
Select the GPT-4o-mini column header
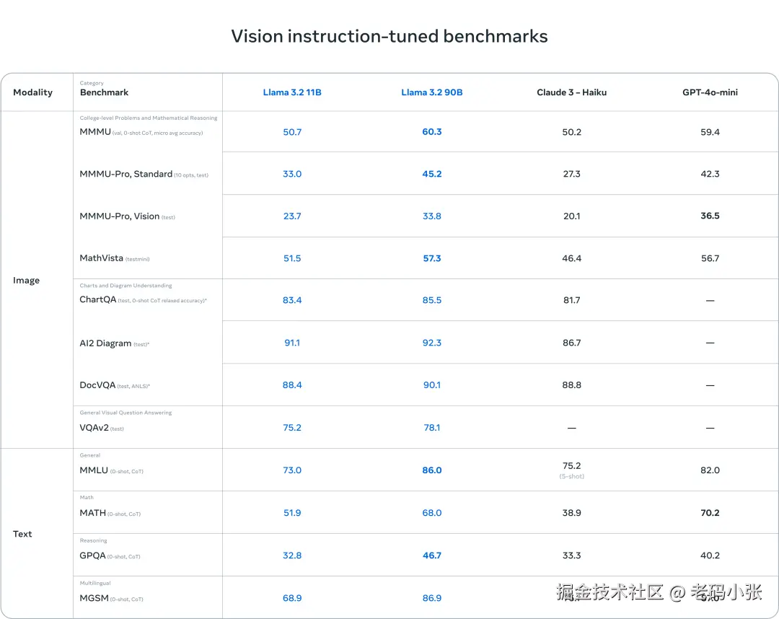pyautogui.click(x=710, y=92)
